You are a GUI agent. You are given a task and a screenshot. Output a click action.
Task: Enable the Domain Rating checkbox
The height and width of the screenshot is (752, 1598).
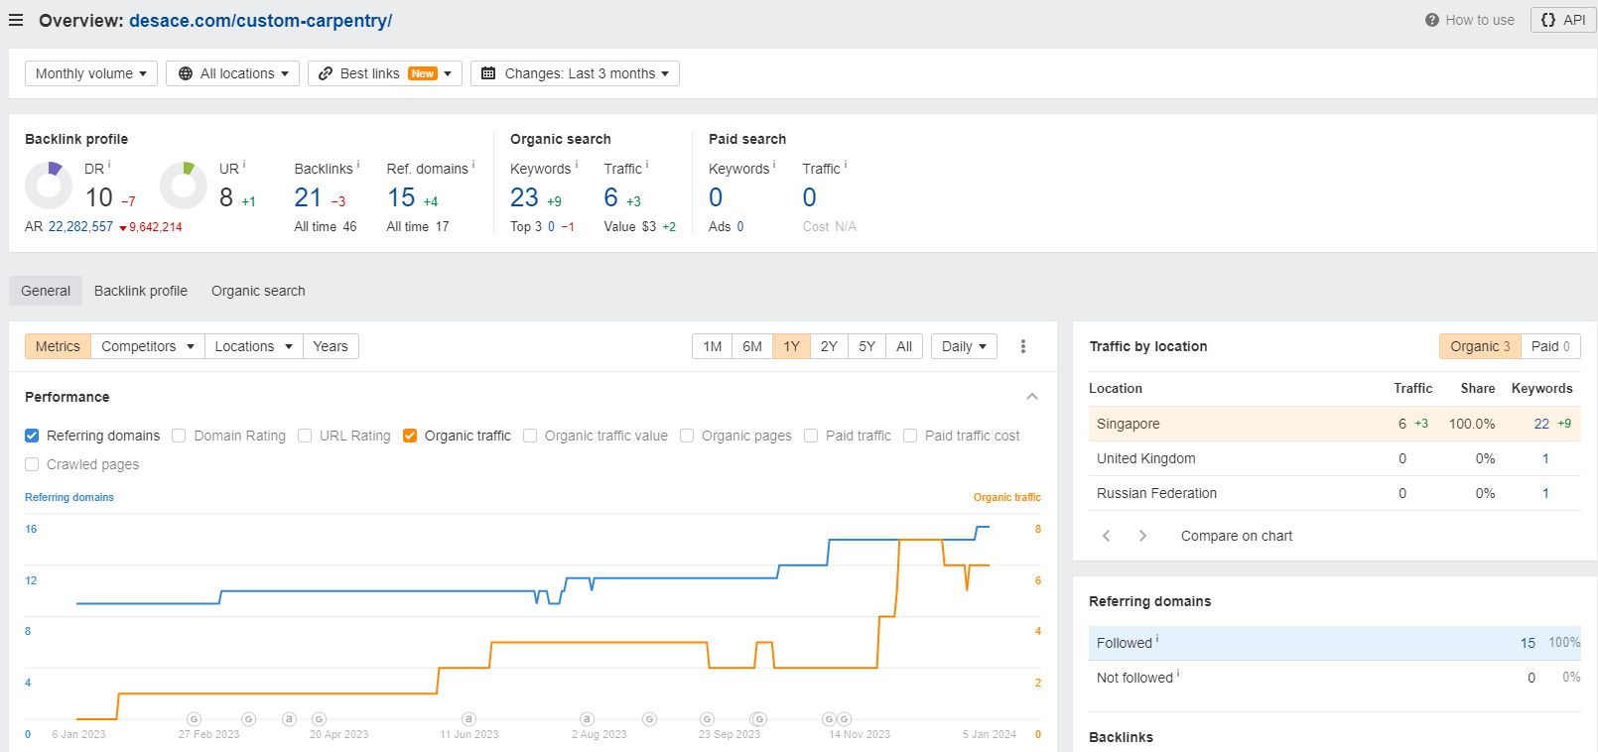click(179, 436)
